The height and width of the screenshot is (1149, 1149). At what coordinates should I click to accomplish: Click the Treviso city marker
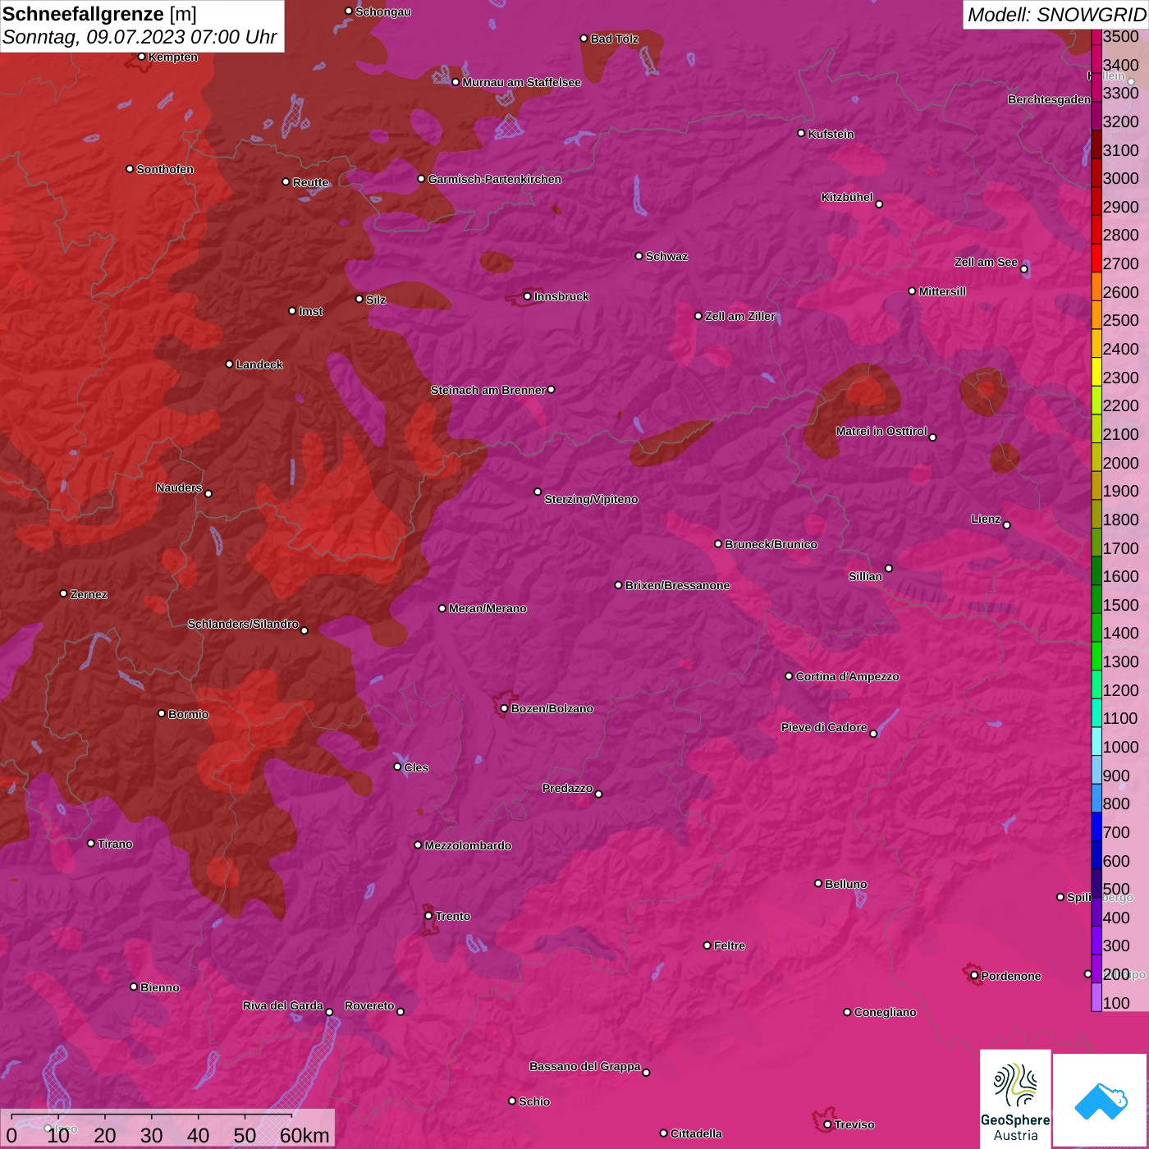click(827, 1124)
